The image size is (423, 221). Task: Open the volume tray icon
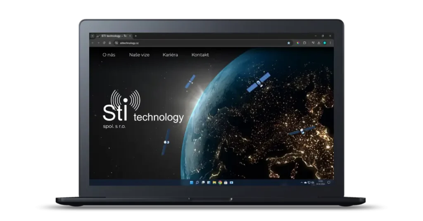tap(313, 183)
